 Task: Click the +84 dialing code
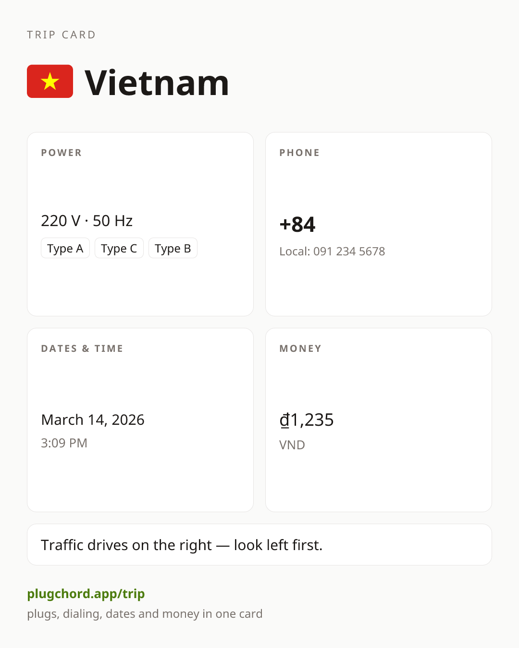pos(297,224)
